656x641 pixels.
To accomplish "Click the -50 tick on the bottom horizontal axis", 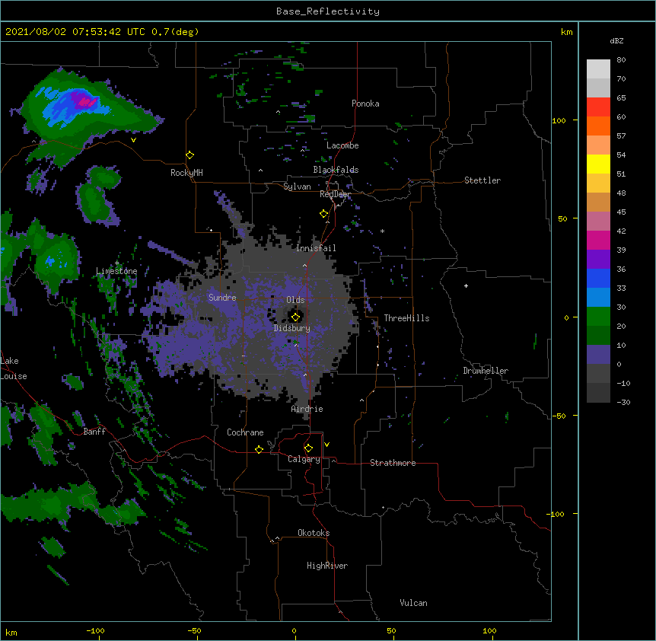I will pos(194,630).
